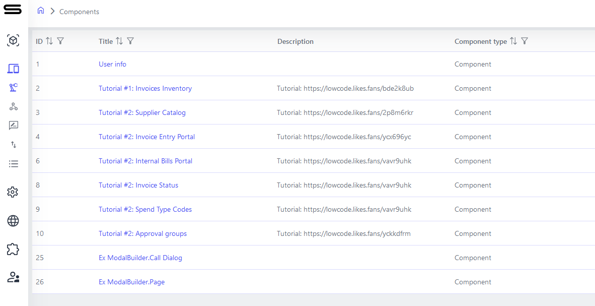Image resolution: width=595 pixels, height=306 pixels.
Task: Click the import/export arrows icon
Action: click(13, 145)
